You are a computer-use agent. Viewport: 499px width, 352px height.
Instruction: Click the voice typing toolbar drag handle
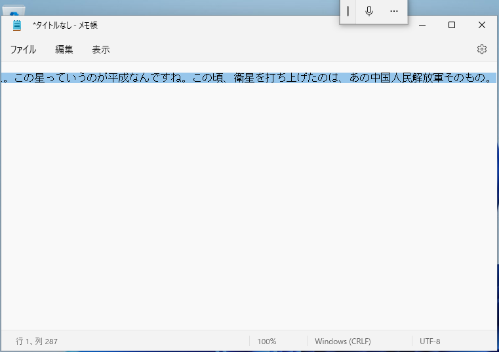(348, 11)
